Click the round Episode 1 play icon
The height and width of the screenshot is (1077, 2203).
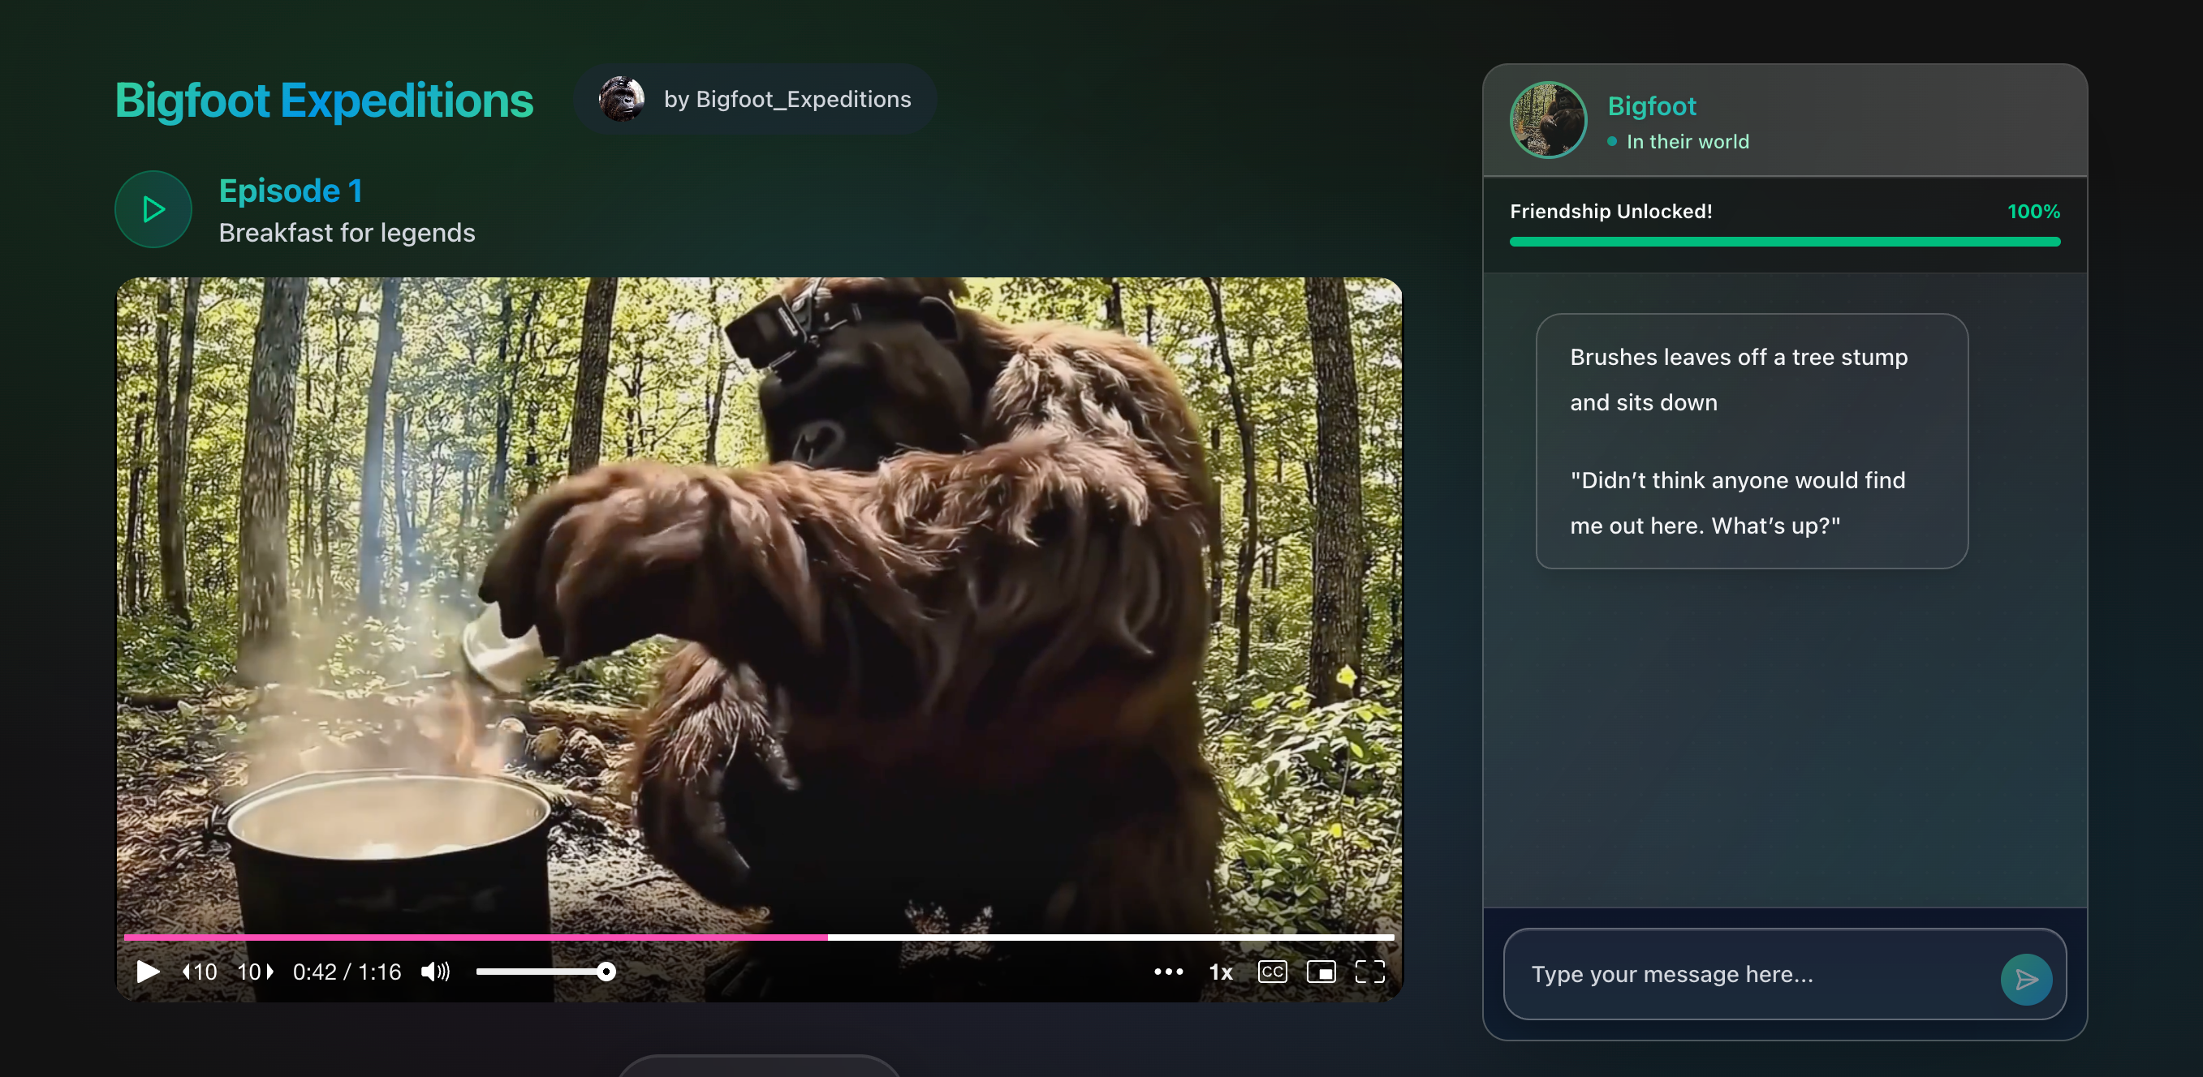pos(153,209)
